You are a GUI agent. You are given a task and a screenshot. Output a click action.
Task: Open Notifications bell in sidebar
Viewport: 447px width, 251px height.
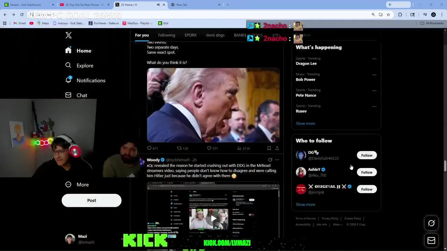point(68,80)
